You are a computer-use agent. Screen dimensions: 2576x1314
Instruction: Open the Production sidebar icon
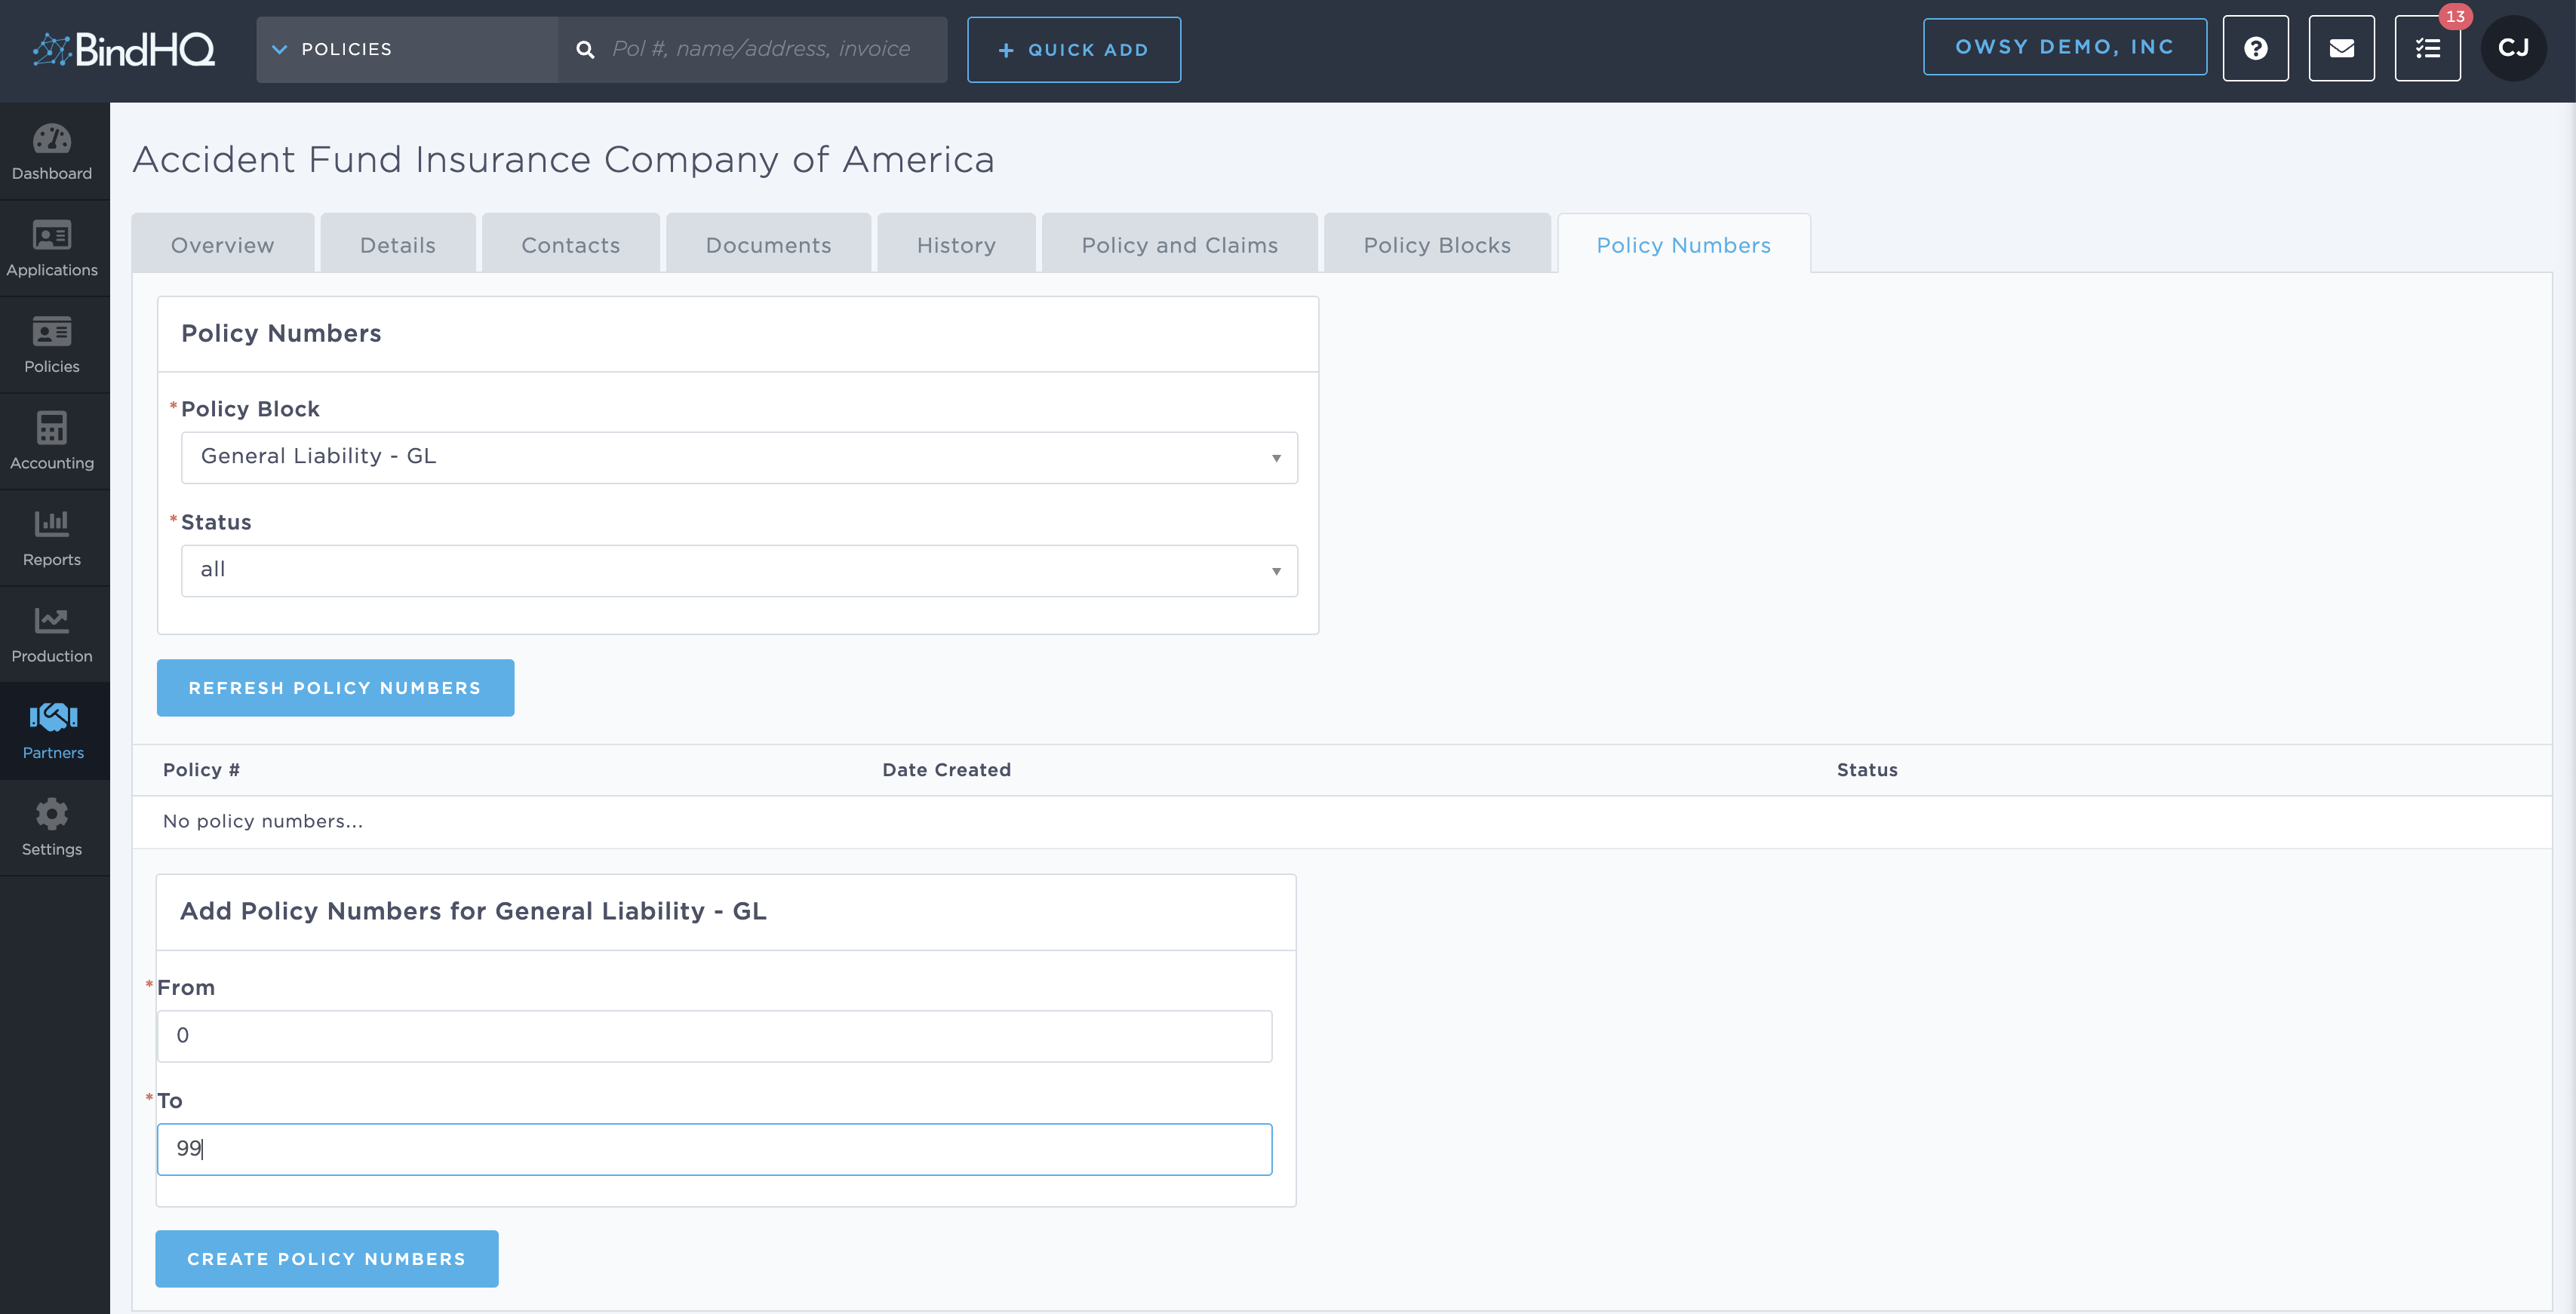52,634
